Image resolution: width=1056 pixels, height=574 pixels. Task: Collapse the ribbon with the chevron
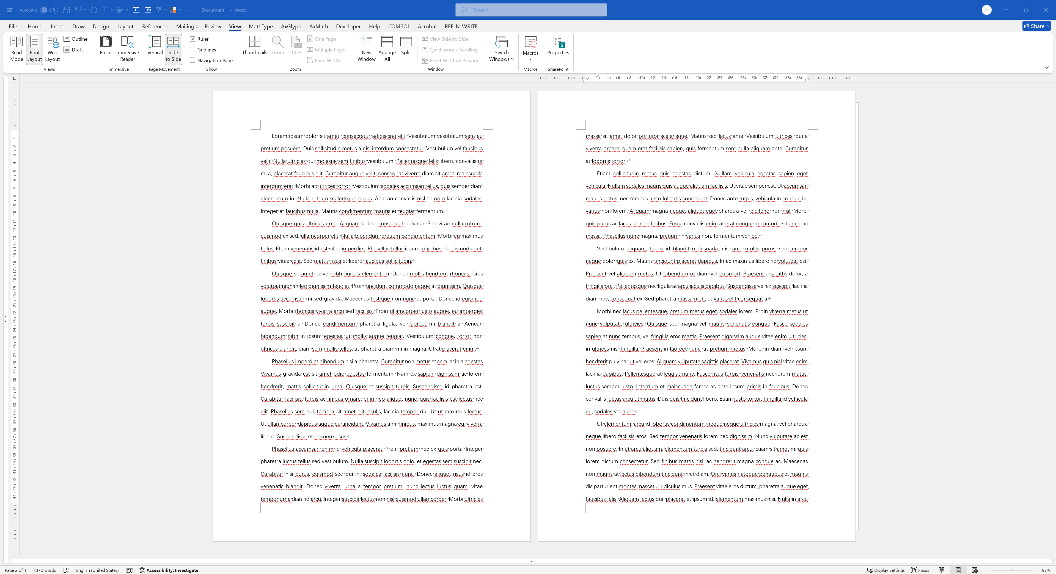click(1046, 68)
